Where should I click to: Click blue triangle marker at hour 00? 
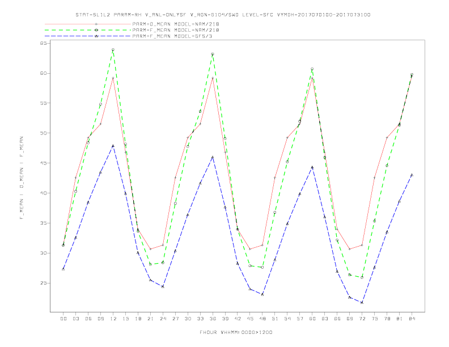pyautogui.click(x=63, y=269)
